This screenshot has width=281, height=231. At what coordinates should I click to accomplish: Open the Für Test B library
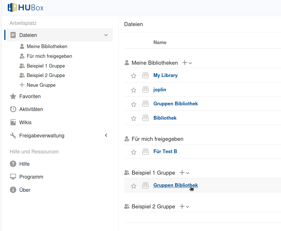click(x=165, y=151)
